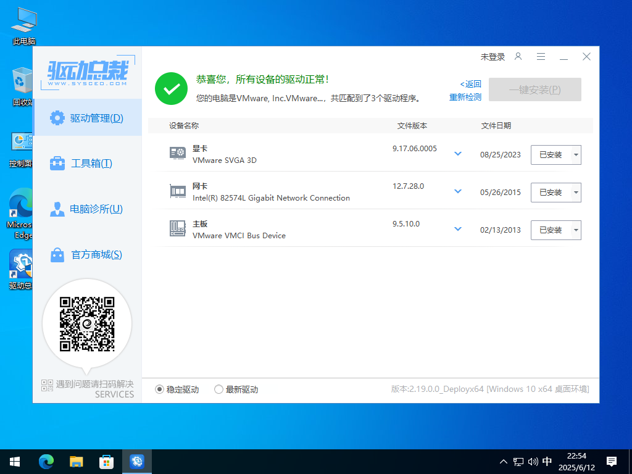Screen dimensions: 632x474
Task: Click the 此电脑 desktop icon
Action: 24,26
